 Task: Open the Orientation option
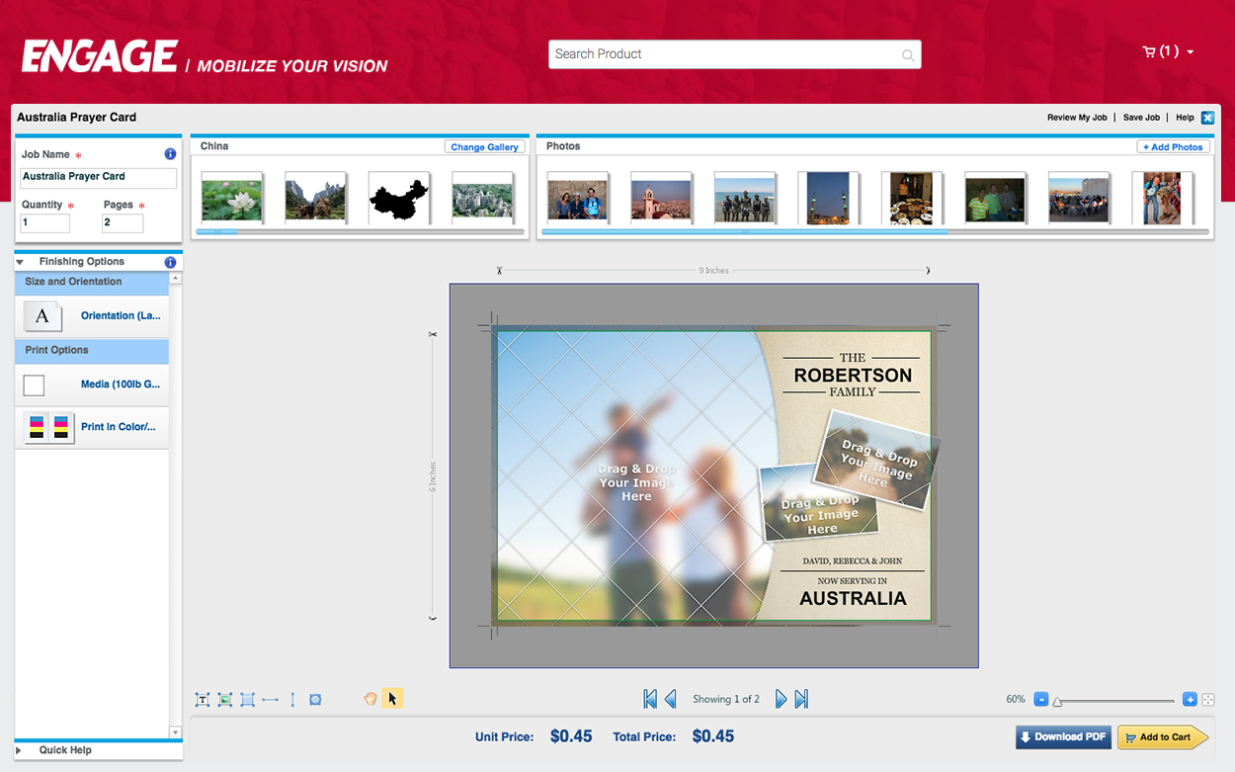click(121, 316)
